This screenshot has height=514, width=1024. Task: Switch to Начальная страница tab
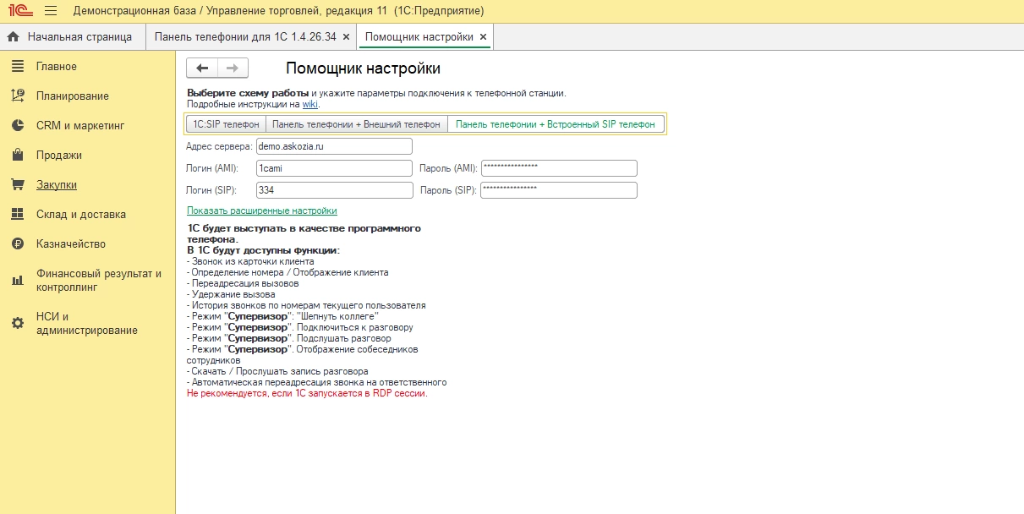tap(73, 37)
